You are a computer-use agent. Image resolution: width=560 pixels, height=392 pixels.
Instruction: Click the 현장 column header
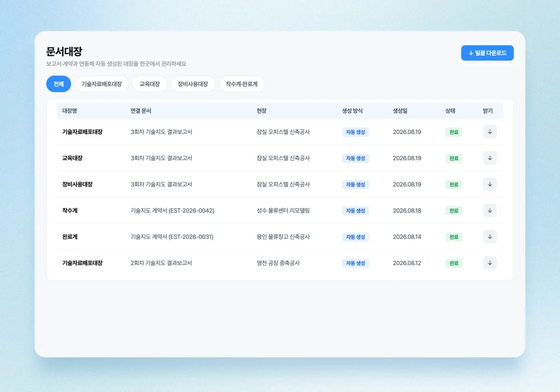pyautogui.click(x=262, y=111)
